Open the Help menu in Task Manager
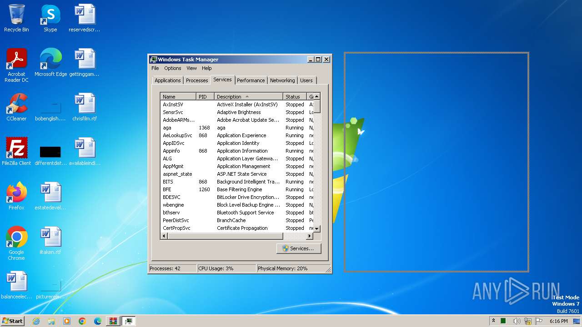Image resolution: width=582 pixels, height=327 pixels. (206, 68)
